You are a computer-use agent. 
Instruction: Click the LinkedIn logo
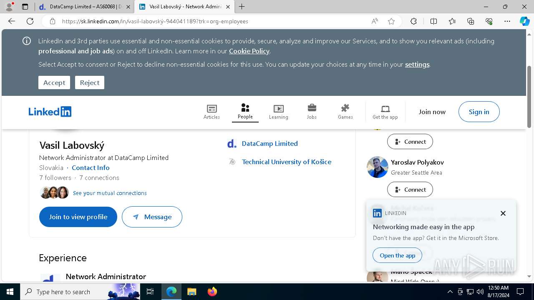pyautogui.click(x=50, y=112)
